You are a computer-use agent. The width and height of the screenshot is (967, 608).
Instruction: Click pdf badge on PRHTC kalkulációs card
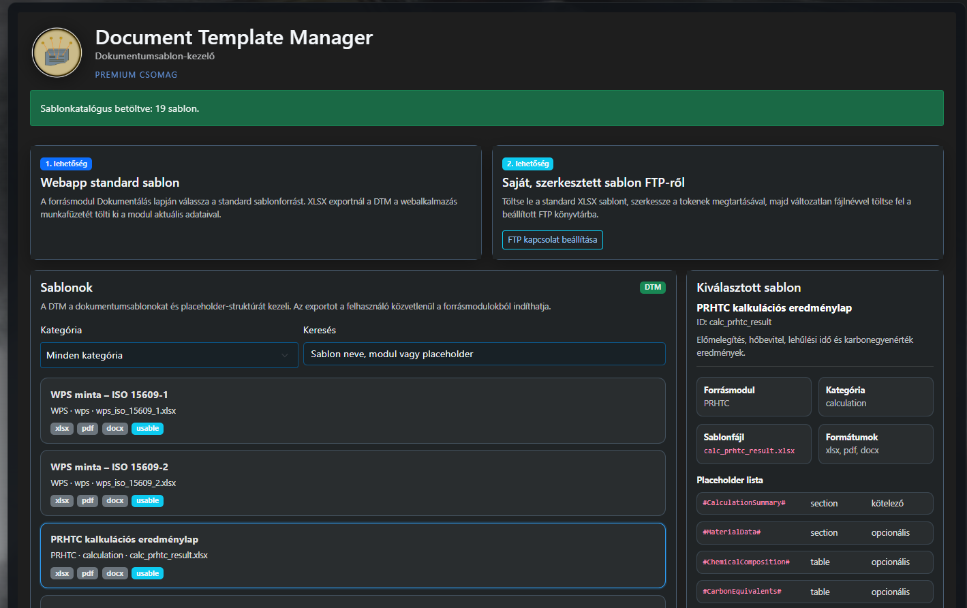coord(88,573)
